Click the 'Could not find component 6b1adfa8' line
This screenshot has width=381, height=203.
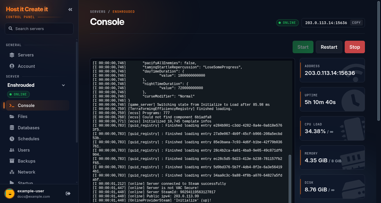(x=152, y=117)
